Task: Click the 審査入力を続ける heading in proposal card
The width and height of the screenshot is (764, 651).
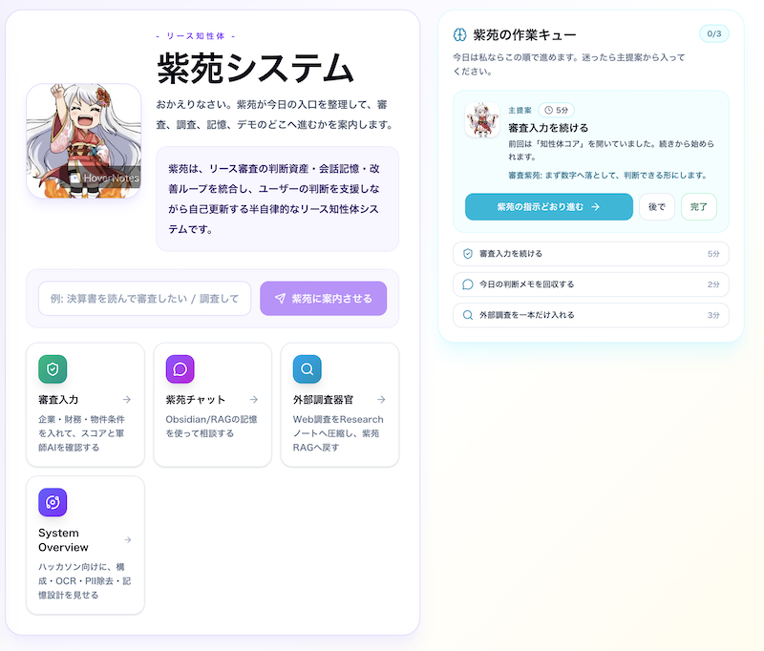Action: pyautogui.click(x=548, y=128)
